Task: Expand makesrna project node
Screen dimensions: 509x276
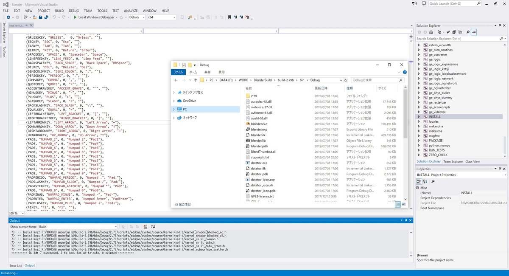Action: point(420,131)
